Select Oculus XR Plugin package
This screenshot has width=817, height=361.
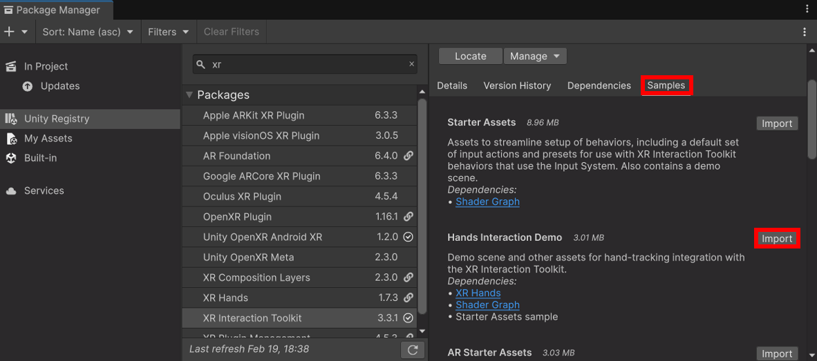tap(299, 197)
